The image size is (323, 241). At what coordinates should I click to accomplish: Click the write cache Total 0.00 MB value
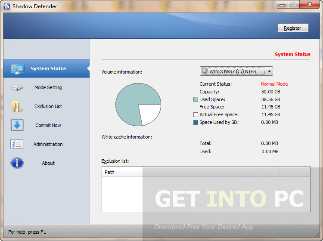click(x=270, y=143)
